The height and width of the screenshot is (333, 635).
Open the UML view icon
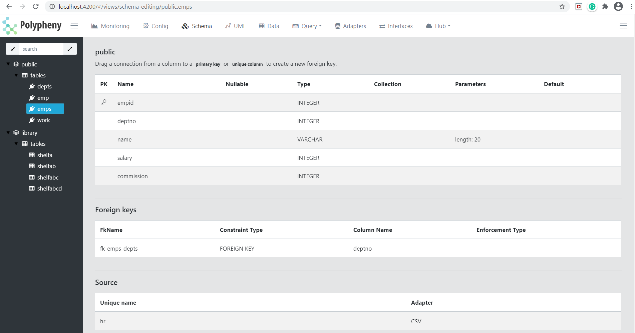click(228, 25)
